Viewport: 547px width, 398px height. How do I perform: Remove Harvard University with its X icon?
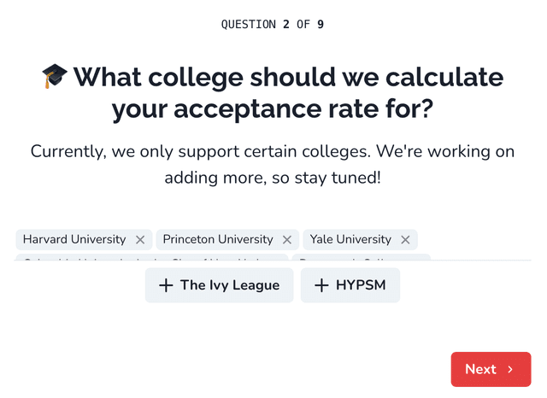pos(140,240)
